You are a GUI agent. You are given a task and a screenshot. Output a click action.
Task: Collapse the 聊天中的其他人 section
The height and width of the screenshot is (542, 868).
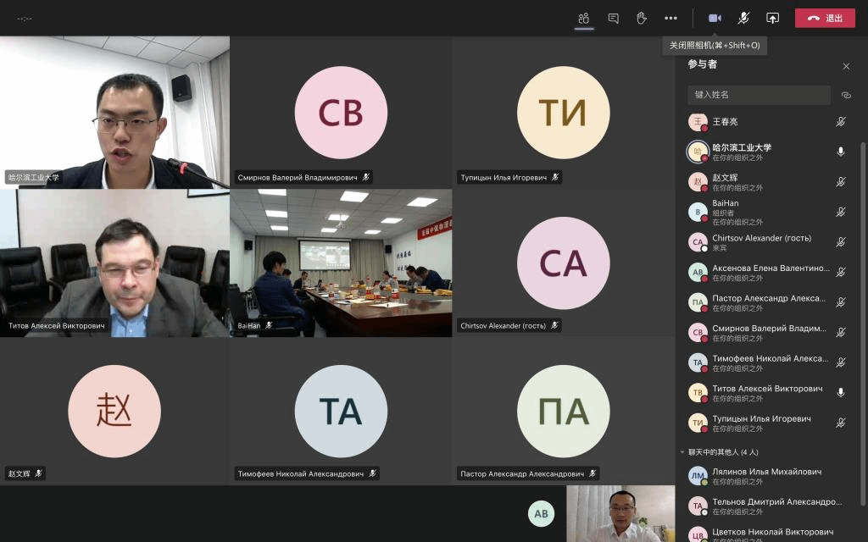(x=682, y=452)
